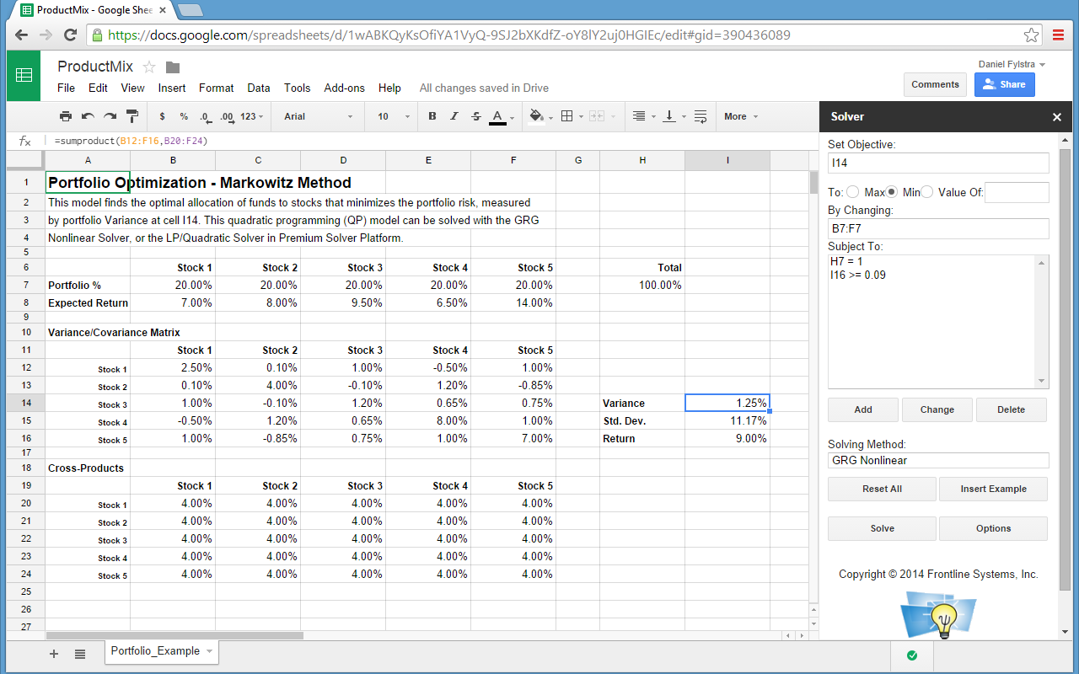Apply strikethrough formatting
This screenshot has width=1079, height=674.
pyautogui.click(x=475, y=116)
